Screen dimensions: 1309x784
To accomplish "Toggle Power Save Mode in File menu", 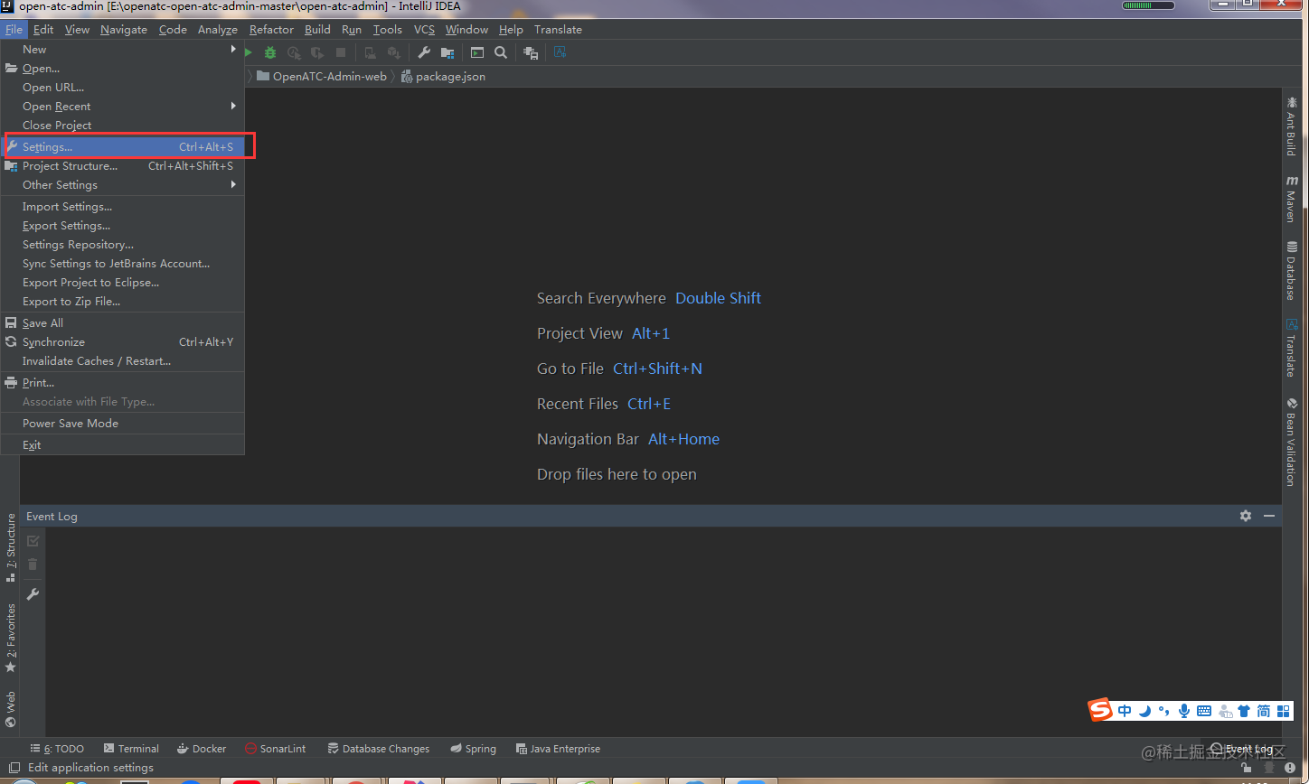I will click(123, 424).
